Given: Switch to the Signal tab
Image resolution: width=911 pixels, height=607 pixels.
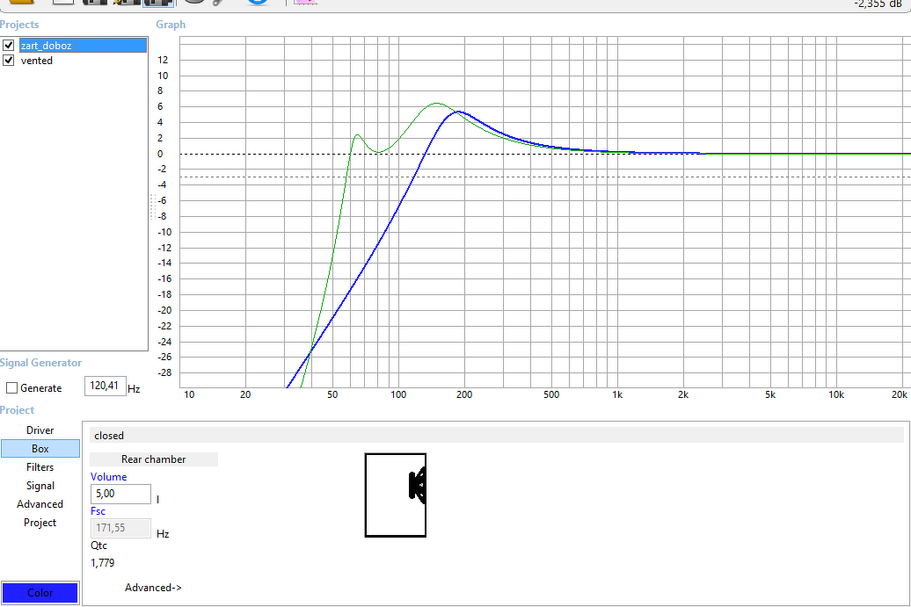Looking at the screenshot, I should [40, 486].
